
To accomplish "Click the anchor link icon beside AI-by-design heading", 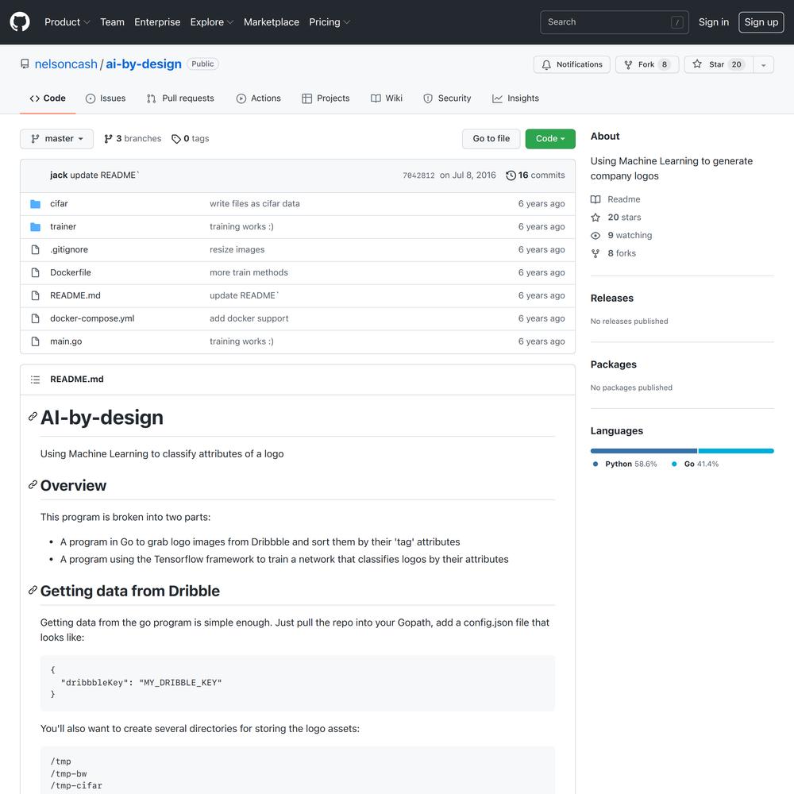I will click(x=33, y=417).
